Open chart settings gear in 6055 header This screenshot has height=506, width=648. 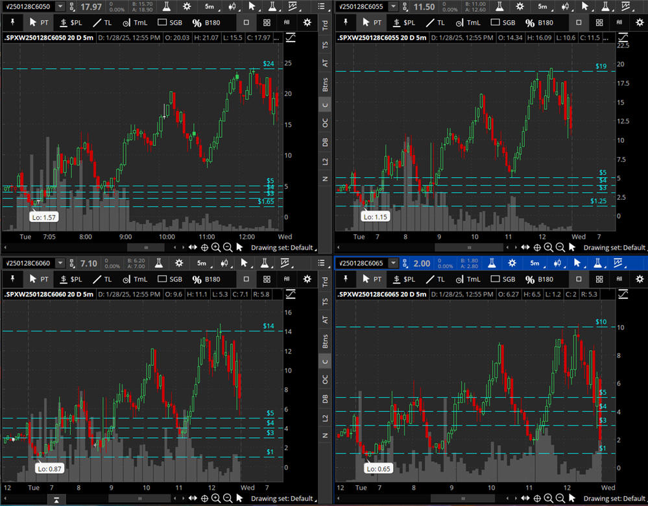pos(520,6)
